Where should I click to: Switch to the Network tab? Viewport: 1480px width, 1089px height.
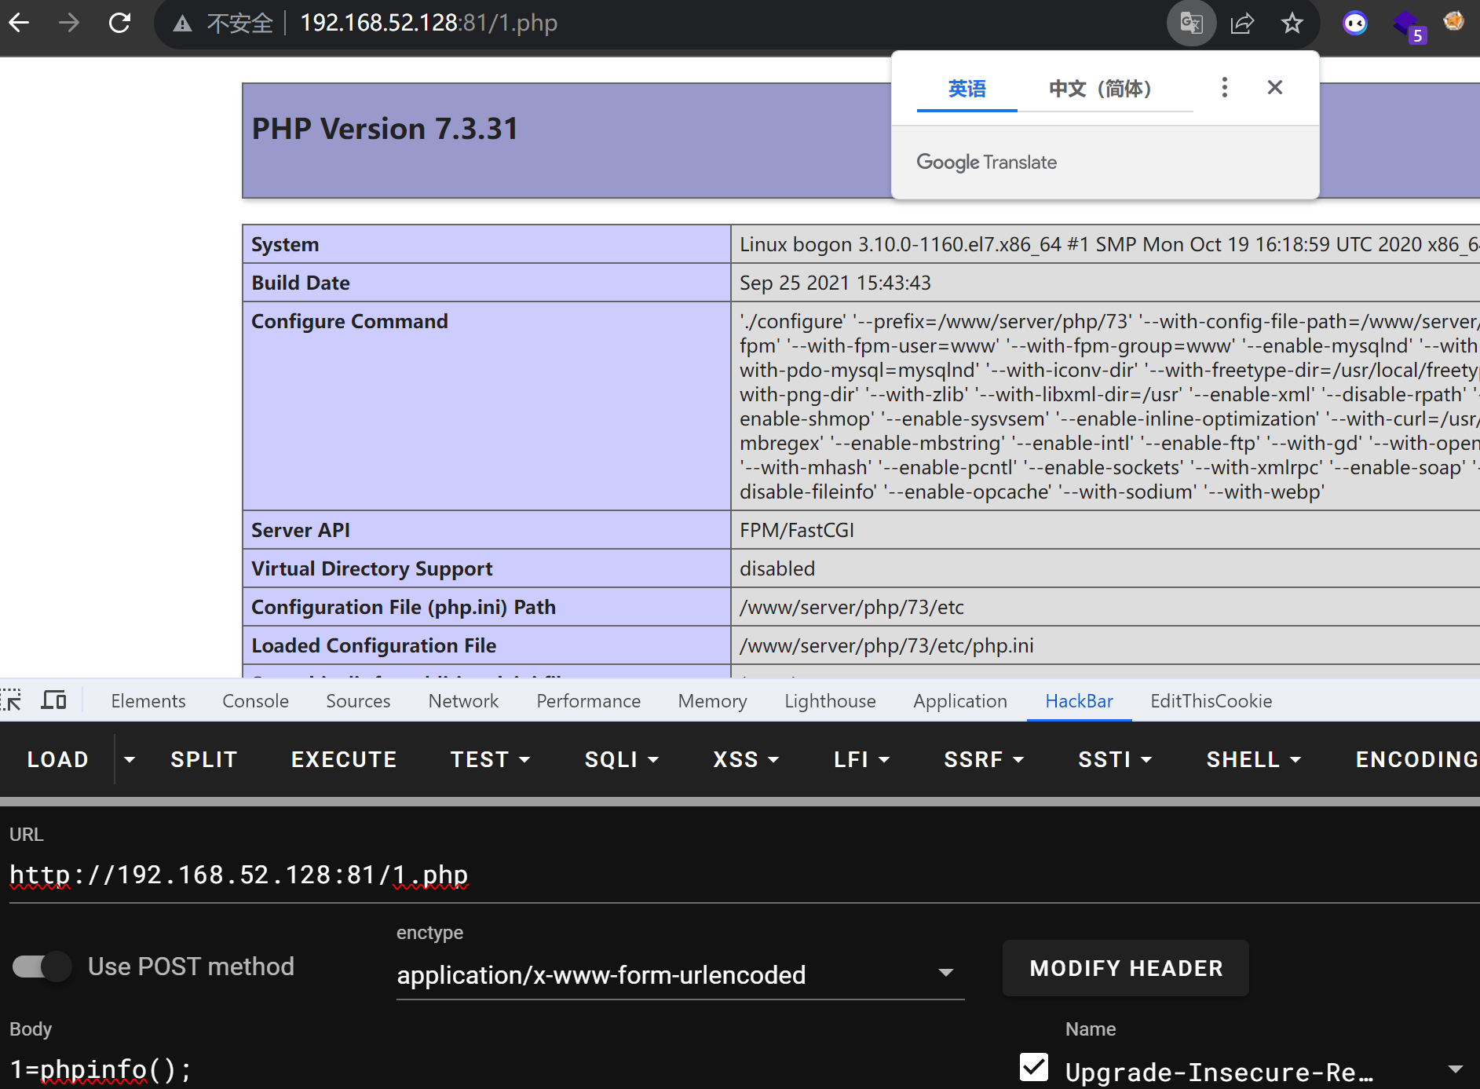[463, 701]
